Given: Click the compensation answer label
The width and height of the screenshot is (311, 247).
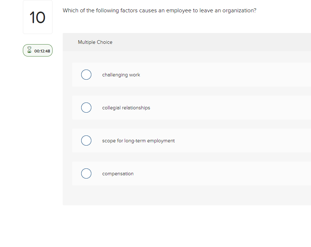Looking at the screenshot, I should tap(118, 173).
